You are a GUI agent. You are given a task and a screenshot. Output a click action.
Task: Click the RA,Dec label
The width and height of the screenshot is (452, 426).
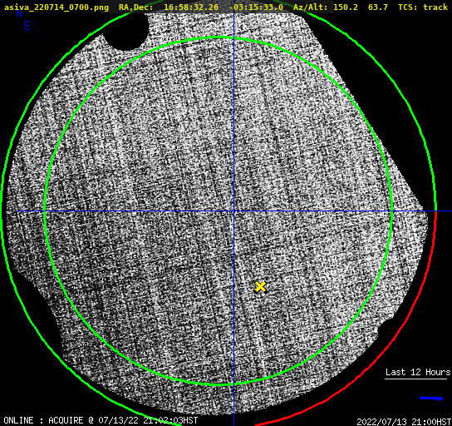136,7
